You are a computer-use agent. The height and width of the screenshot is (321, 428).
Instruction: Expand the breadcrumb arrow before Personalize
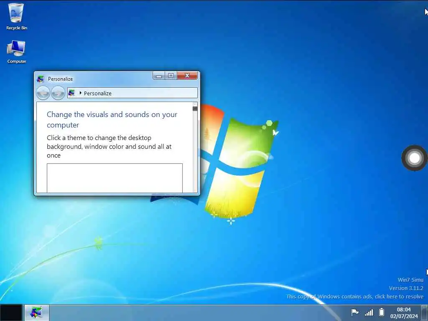(x=80, y=93)
